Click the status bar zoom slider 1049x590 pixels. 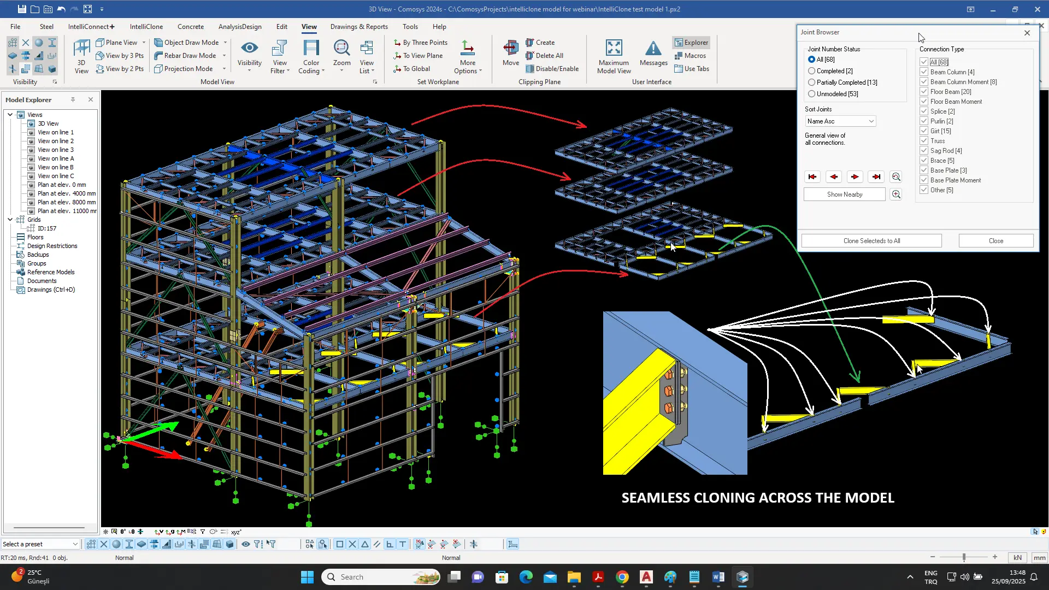pyautogui.click(x=964, y=557)
